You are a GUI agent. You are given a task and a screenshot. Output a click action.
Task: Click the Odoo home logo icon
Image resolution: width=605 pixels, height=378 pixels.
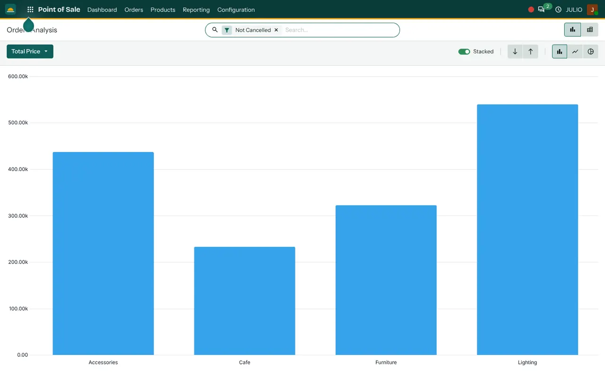click(x=10, y=9)
